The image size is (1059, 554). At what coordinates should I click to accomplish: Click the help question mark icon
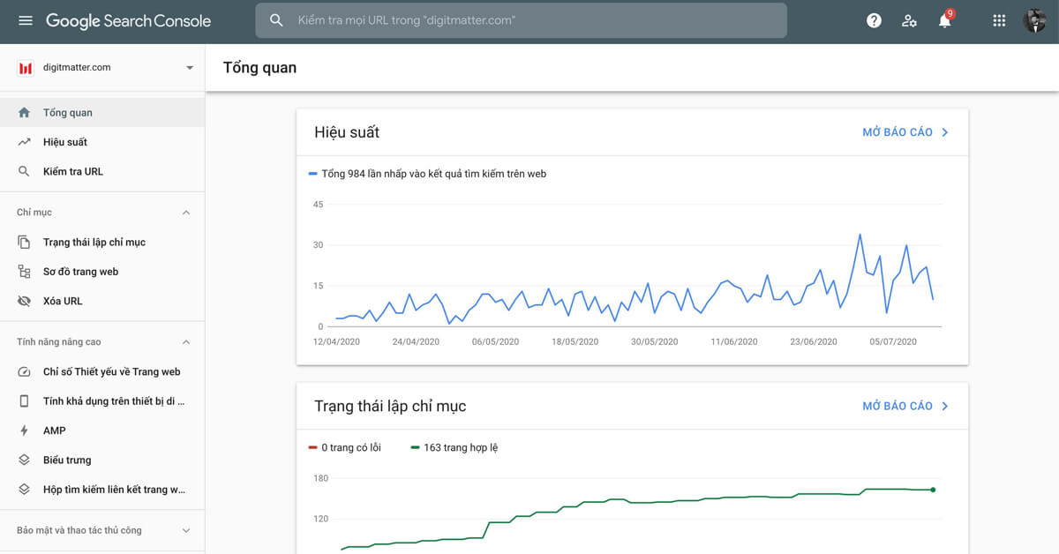click(x=874, y=20)
